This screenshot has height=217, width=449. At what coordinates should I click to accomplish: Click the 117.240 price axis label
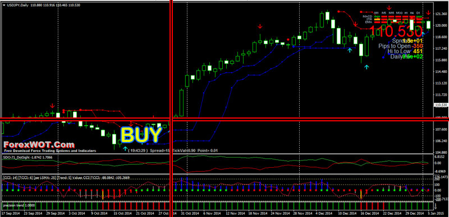[441, 49]
